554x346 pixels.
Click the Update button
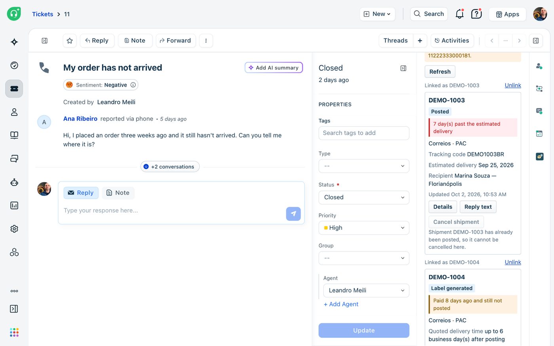tap(364, 331)
